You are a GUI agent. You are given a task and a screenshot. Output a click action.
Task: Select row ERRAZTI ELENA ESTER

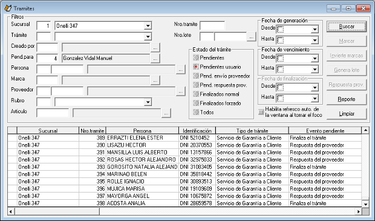click(184, 138)
